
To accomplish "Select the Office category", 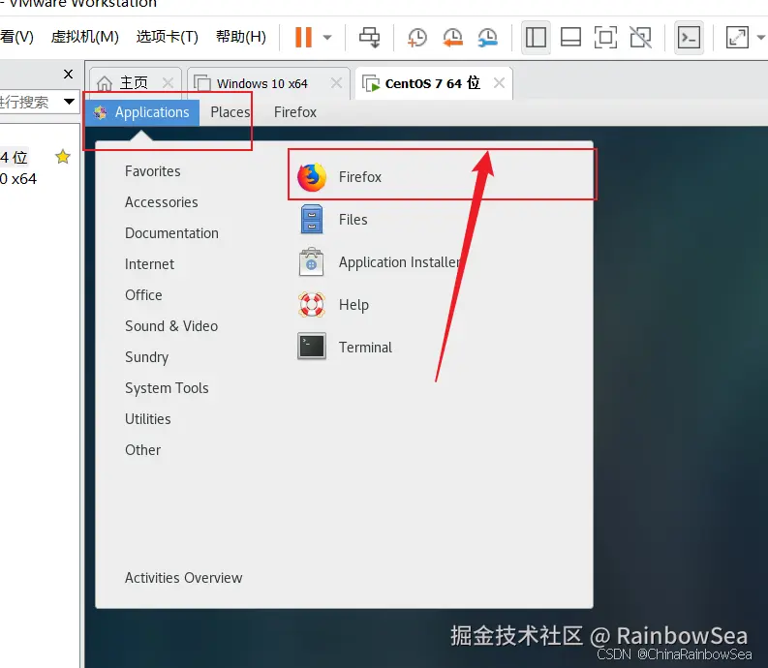I will (143, 295).
